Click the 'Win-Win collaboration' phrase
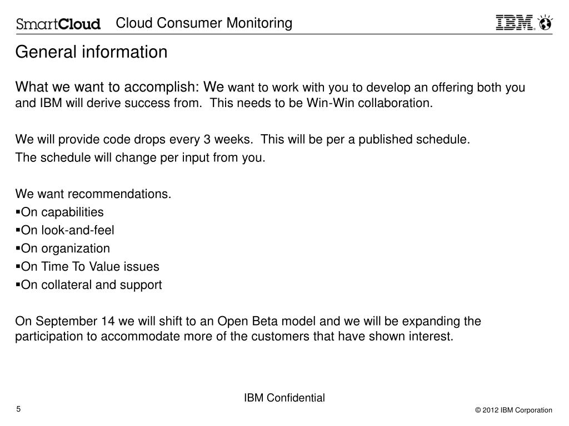This screenshot has height=426, width=569. click(370, 103)
